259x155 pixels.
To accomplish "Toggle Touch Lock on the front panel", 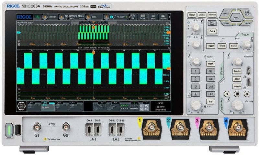I will click(212, 23).
